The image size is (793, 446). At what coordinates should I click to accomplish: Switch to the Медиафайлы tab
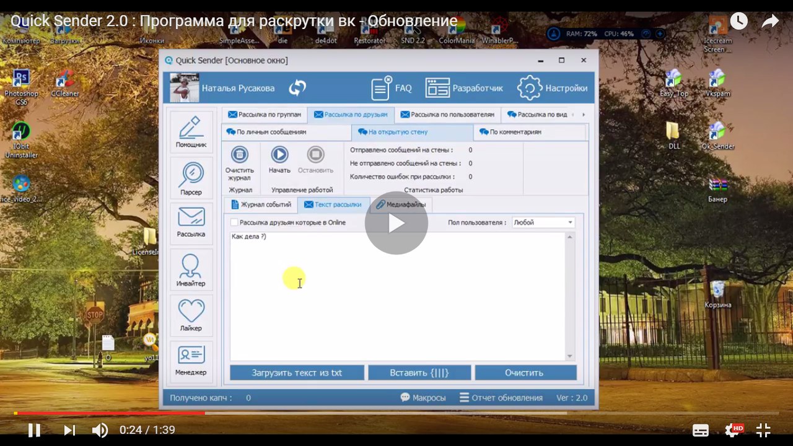coord(401,204)
